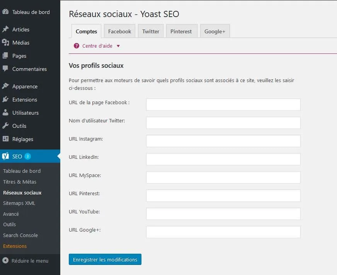This screenshot has width=337, height=275.
Task: Open the Réglages menu item
Action: (x=23, y=139)
